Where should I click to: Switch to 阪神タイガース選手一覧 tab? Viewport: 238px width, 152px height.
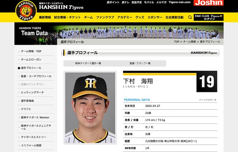click(89, 63)
